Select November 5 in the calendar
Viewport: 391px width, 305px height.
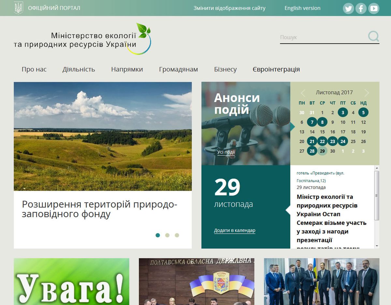[363, 112]
